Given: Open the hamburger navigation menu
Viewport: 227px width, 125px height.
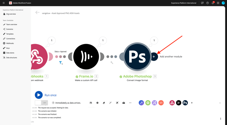Looking at the screenshot, I should click(x=4, y=3).
